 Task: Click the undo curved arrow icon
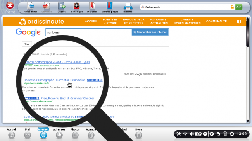coord(218,134)
